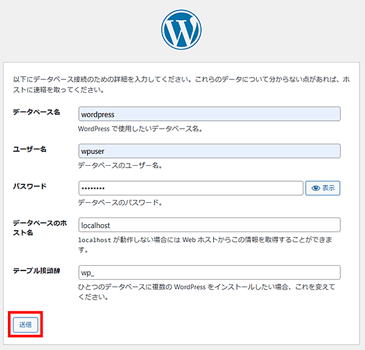The width and height of the screenshot is (365, 350).
Task: Click the パスワード label
Action: pyautogui.click(x=30, y=186)
